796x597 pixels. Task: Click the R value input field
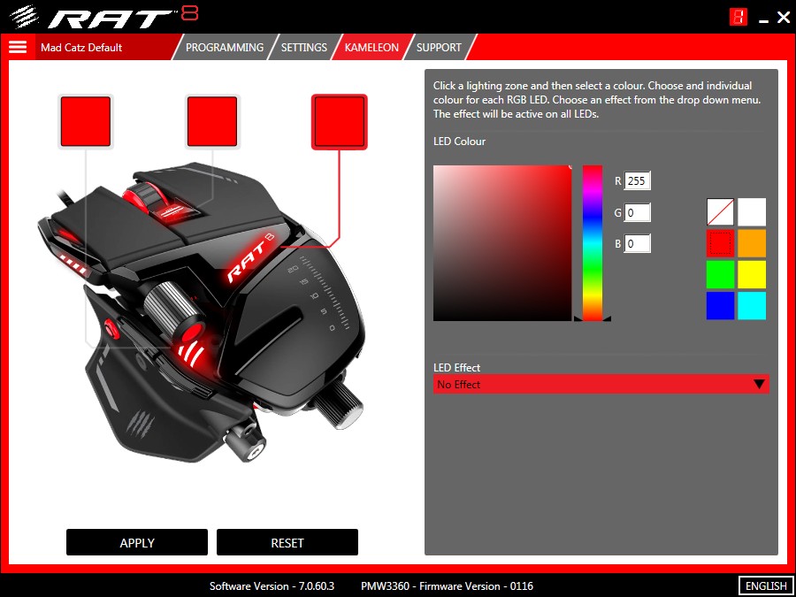639,180
